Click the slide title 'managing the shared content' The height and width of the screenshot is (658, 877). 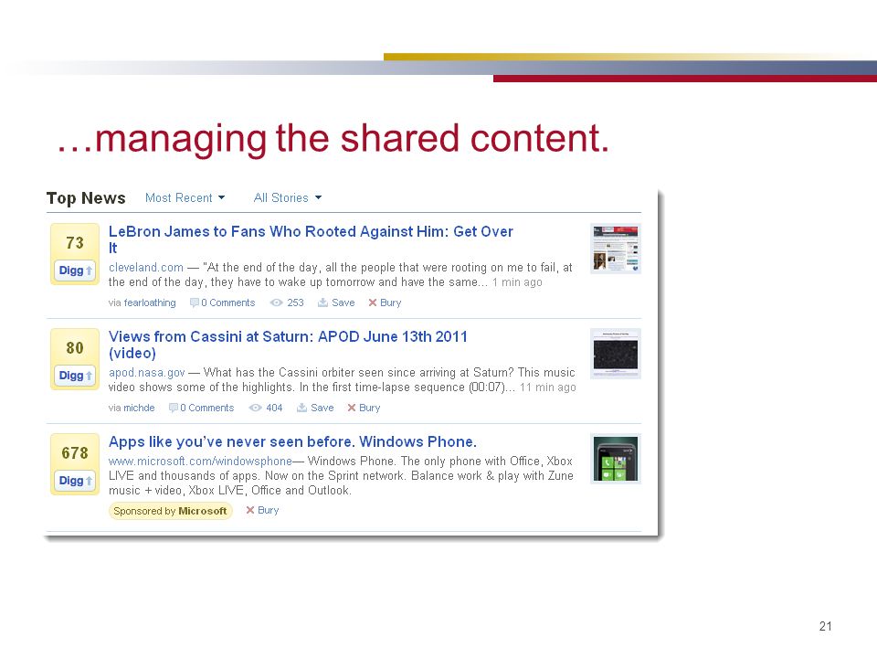pos(333,139)
